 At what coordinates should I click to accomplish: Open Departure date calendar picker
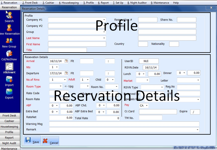pos(66,73)
